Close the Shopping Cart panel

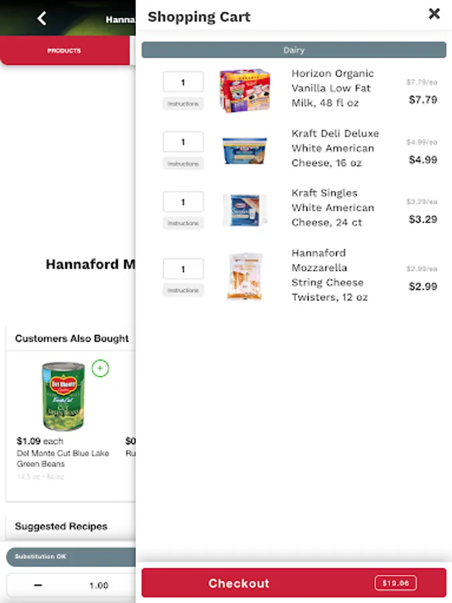tap(434, 13)
